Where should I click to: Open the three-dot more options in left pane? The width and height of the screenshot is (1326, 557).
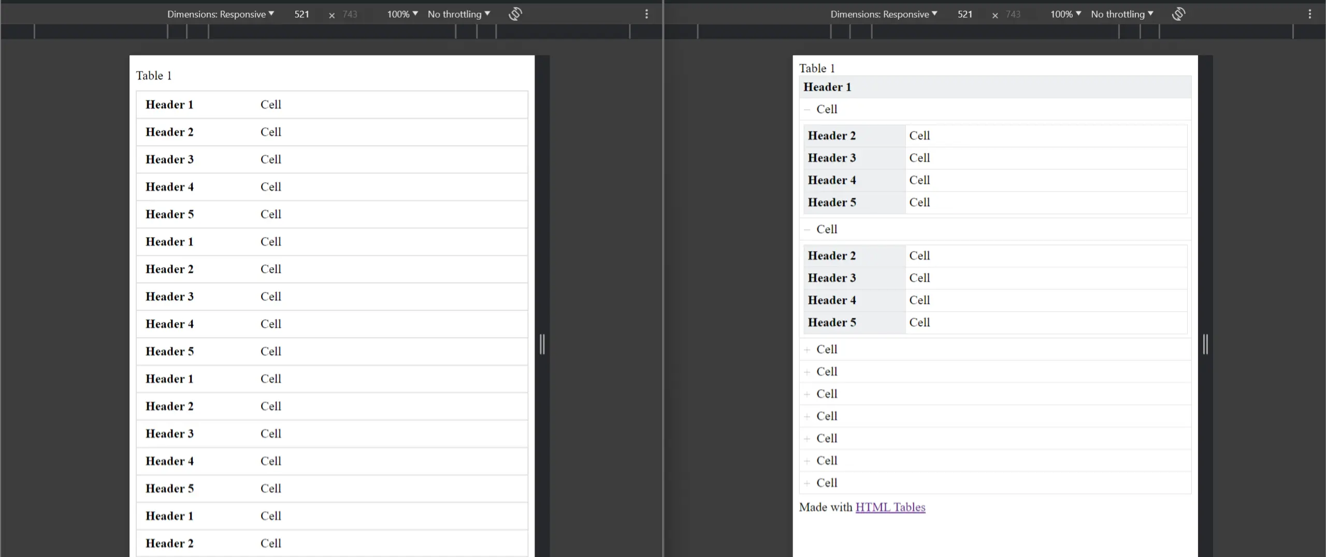646,14
